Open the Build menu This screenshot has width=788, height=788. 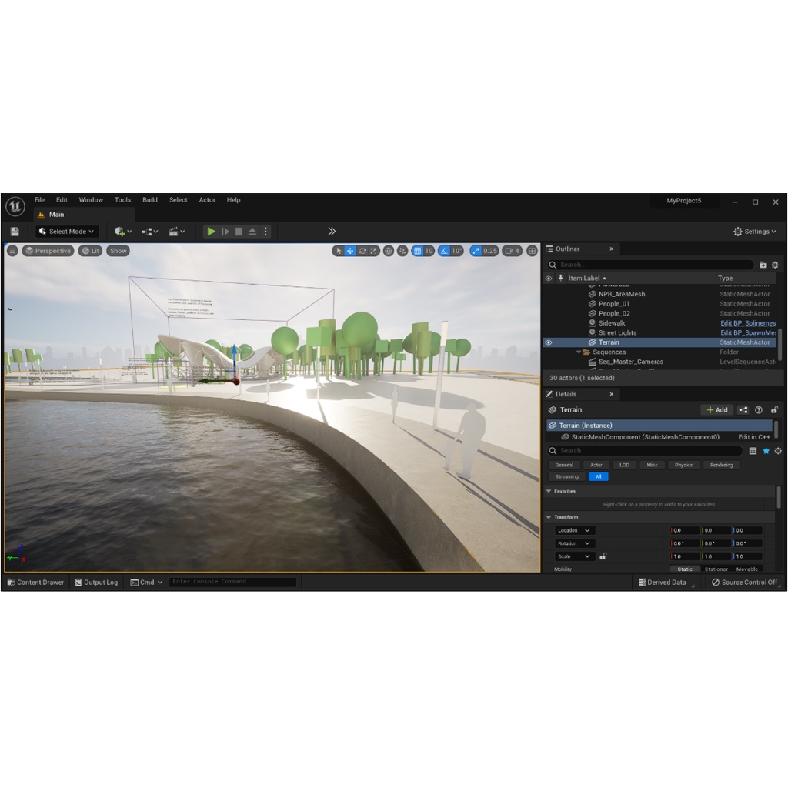[x=150, y=200]
